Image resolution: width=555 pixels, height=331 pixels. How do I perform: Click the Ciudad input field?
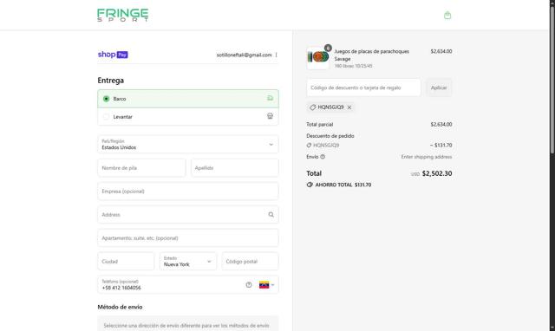[x=126, y=262]
